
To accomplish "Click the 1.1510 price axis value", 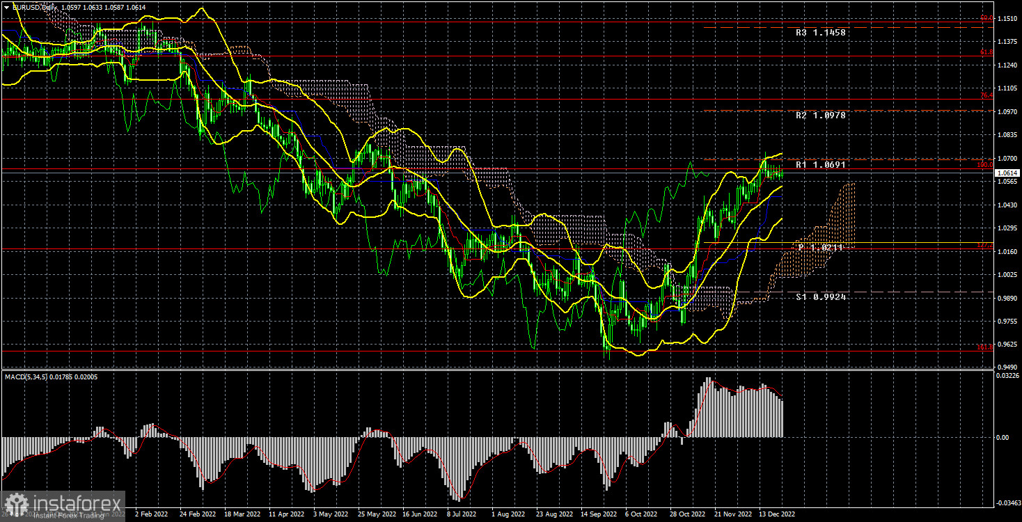I will [x=1007, y=18].
